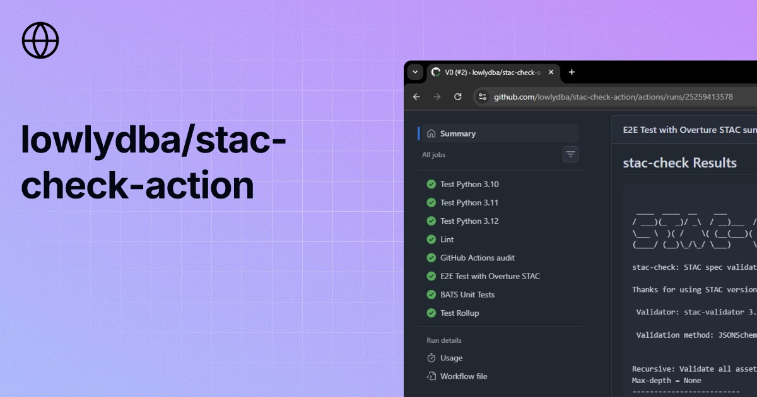Click the 'Thanks for using STAC version' line
This screenshot has width=757, height=397.
(695, 290)
